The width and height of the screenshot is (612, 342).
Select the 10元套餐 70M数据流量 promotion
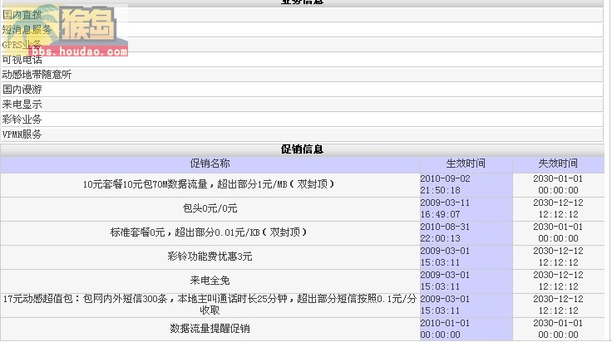pyautogui.click(x=210, y=184)
